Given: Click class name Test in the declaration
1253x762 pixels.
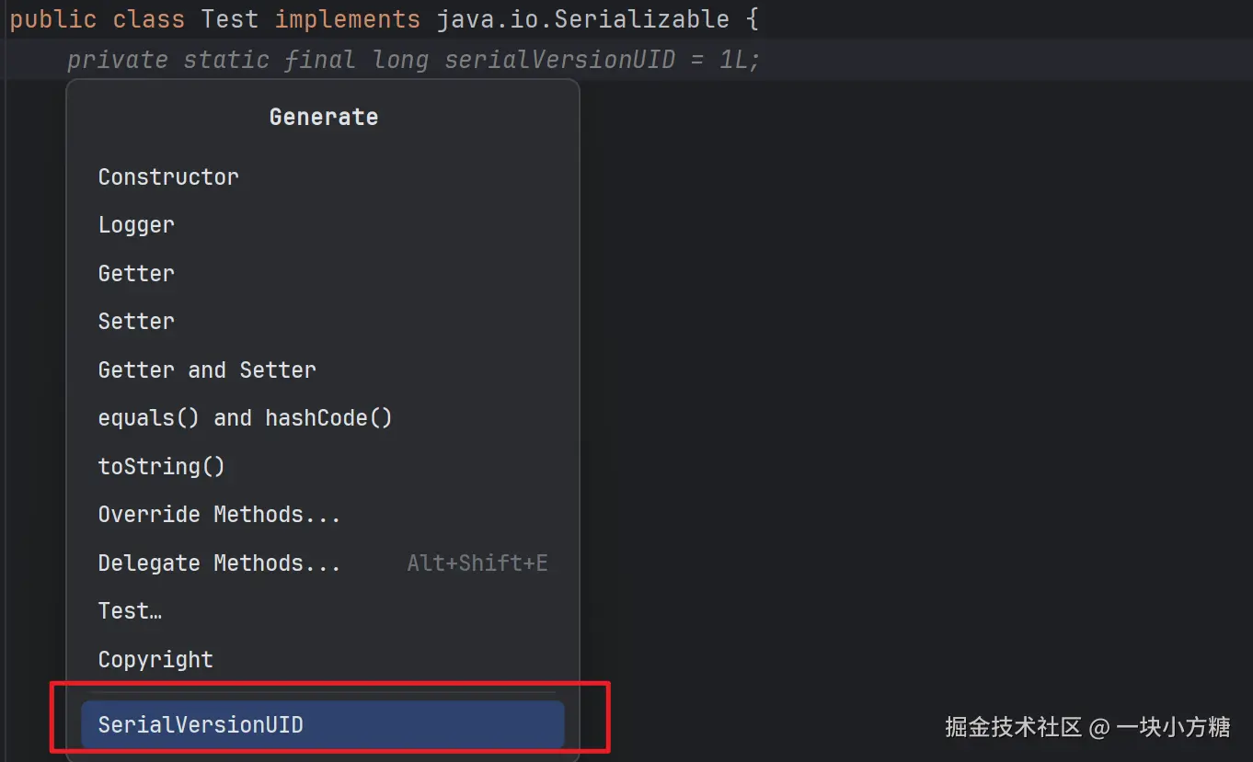Looking at the screenshot, I should 229,19.
